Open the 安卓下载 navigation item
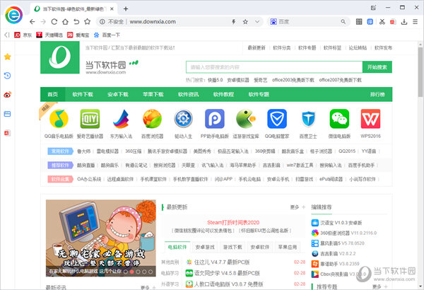 (x=118, y=94)
